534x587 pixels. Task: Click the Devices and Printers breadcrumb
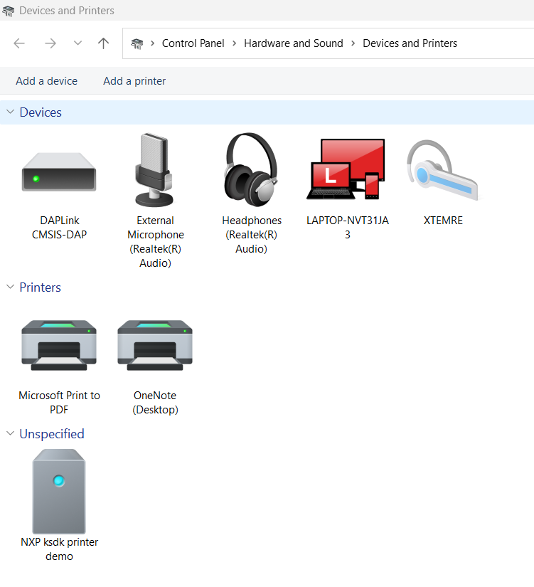pos(410,43)
